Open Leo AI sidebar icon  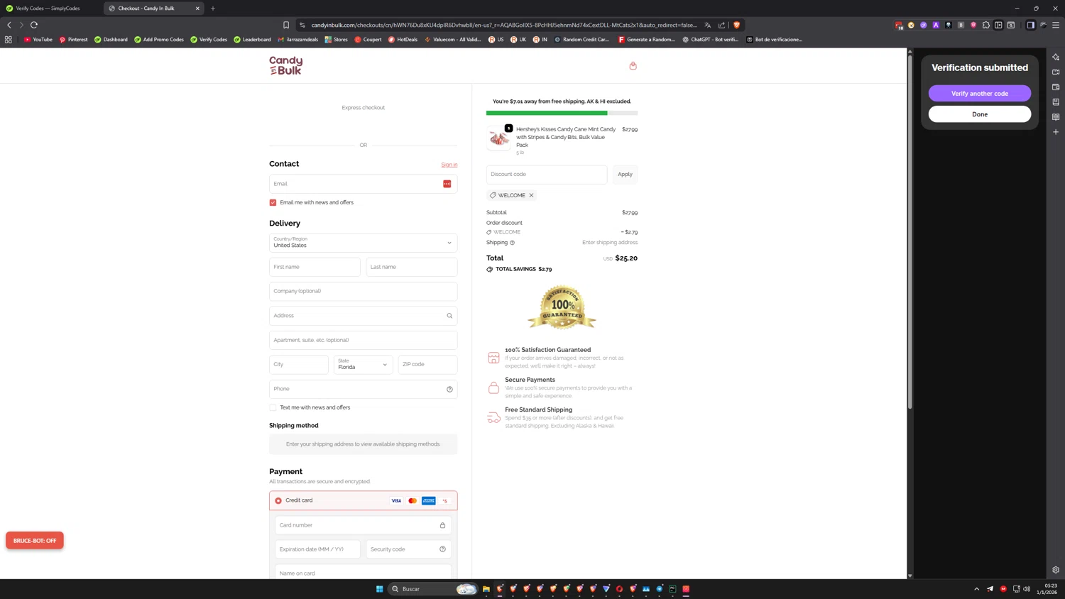(1056, 57)
